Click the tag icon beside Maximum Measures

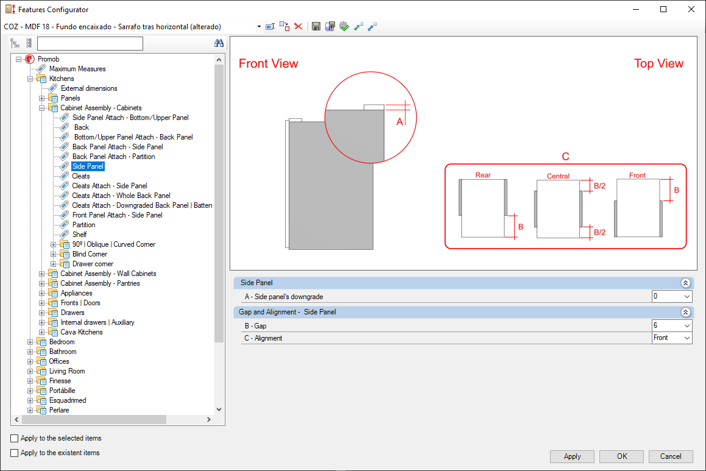point(41,68)
